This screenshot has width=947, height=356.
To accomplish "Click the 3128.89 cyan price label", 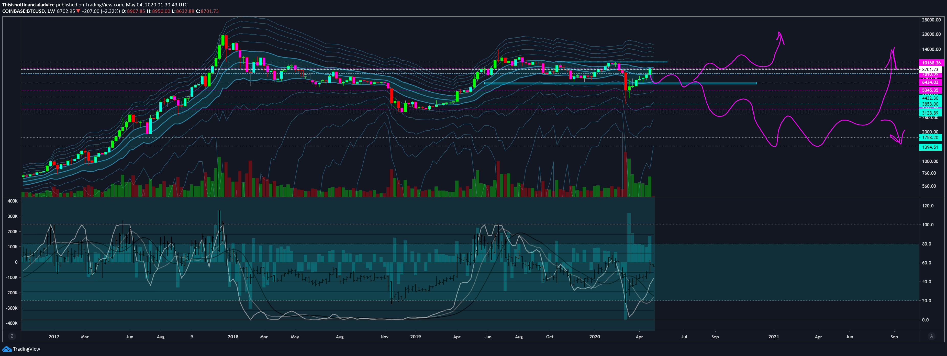I will pos(930,113).
